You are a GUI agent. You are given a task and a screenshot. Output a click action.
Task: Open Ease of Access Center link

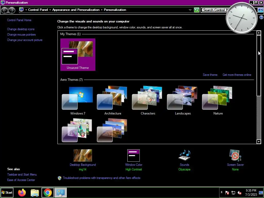click(21, 180)
